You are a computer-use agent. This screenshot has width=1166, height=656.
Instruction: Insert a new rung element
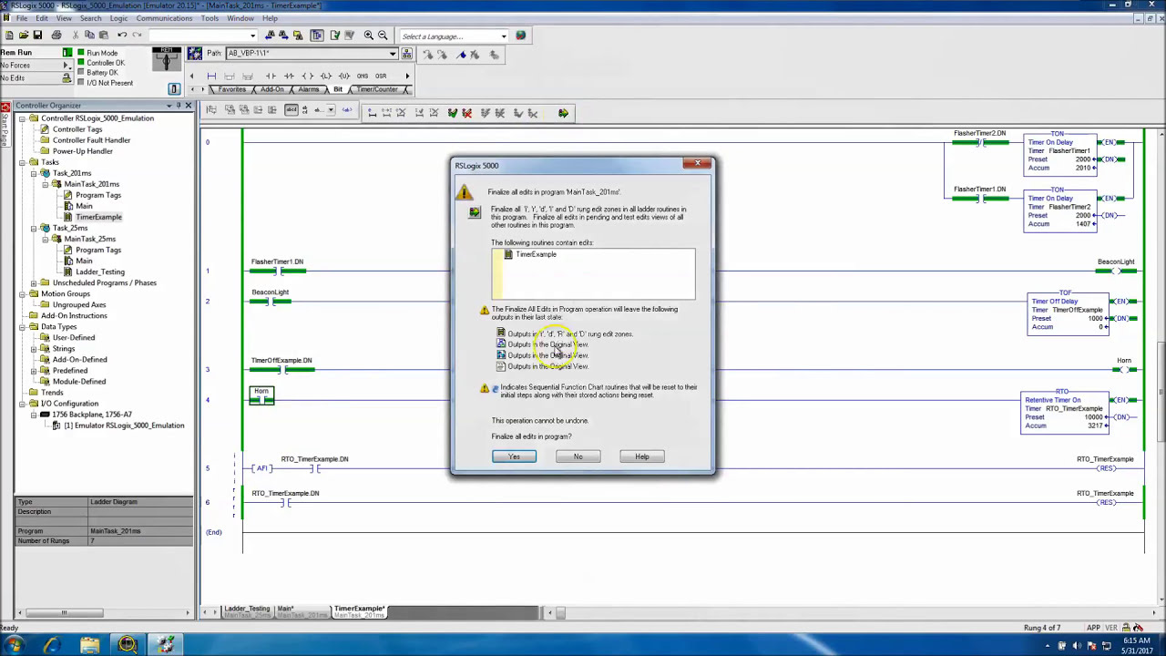211,76
